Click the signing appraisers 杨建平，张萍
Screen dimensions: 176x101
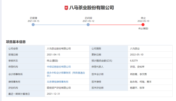pos(137,88)
